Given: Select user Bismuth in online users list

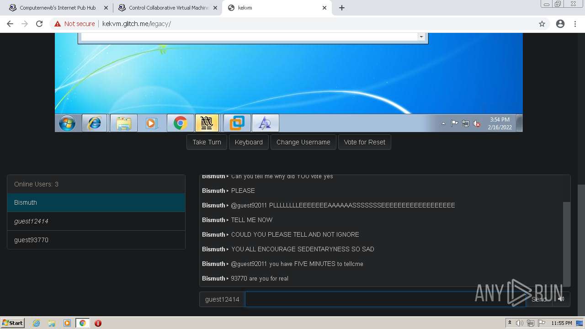Looking at the screenshot, I should tap(96, 202).
